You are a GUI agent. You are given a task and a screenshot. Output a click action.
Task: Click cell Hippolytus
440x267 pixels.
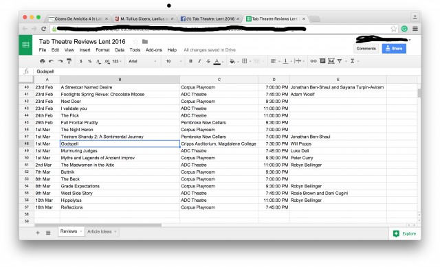(120, 200)
